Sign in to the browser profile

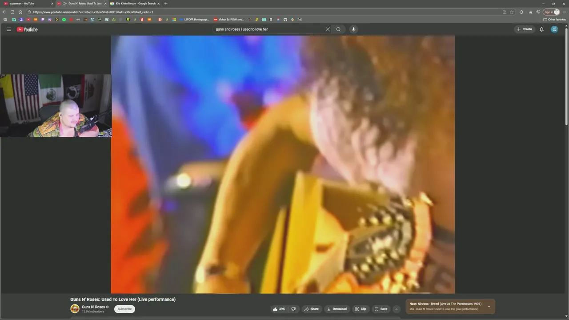(x=551, y=12)
